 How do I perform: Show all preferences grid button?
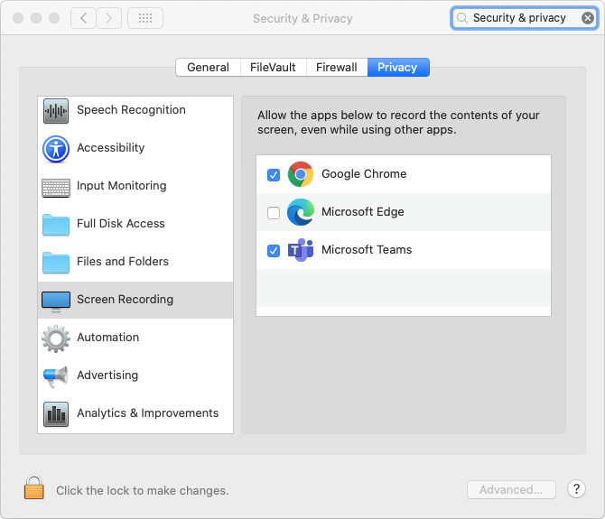(145, 18)
